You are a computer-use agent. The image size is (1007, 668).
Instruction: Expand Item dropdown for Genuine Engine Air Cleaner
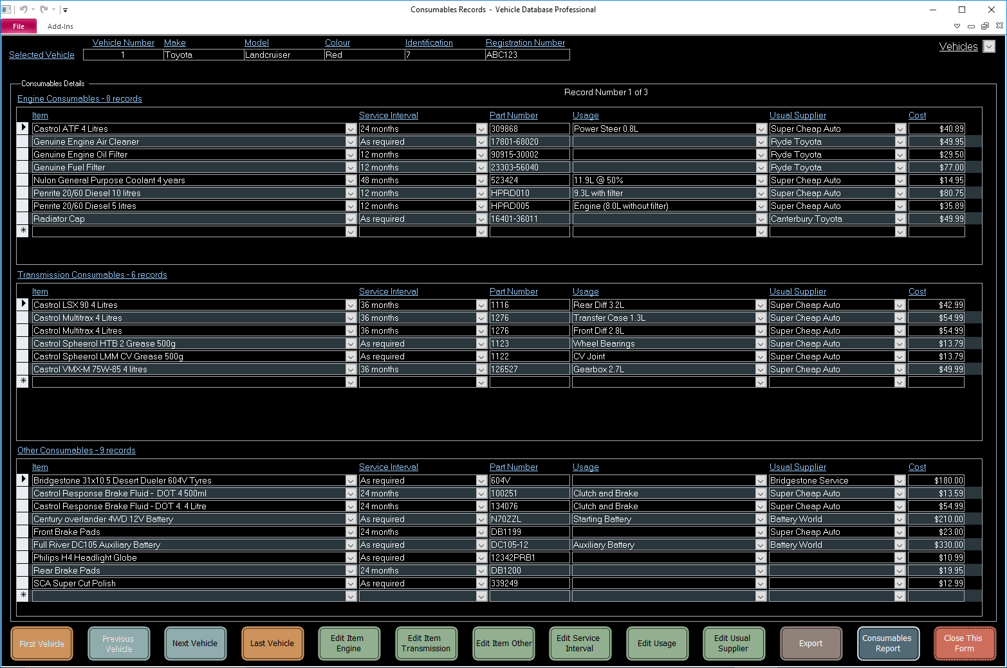(x=351, y=141)
